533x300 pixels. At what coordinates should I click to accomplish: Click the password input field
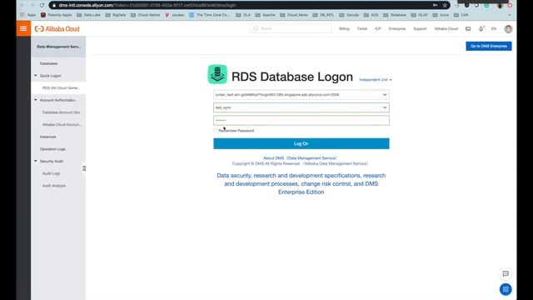tap(301, 120)
